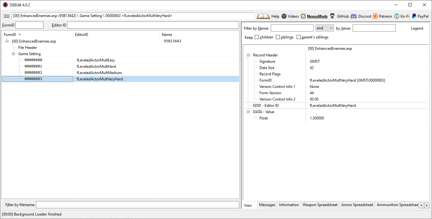
Task: Click the Legend button
Action: pyautogui.click(x=417, y=28)
